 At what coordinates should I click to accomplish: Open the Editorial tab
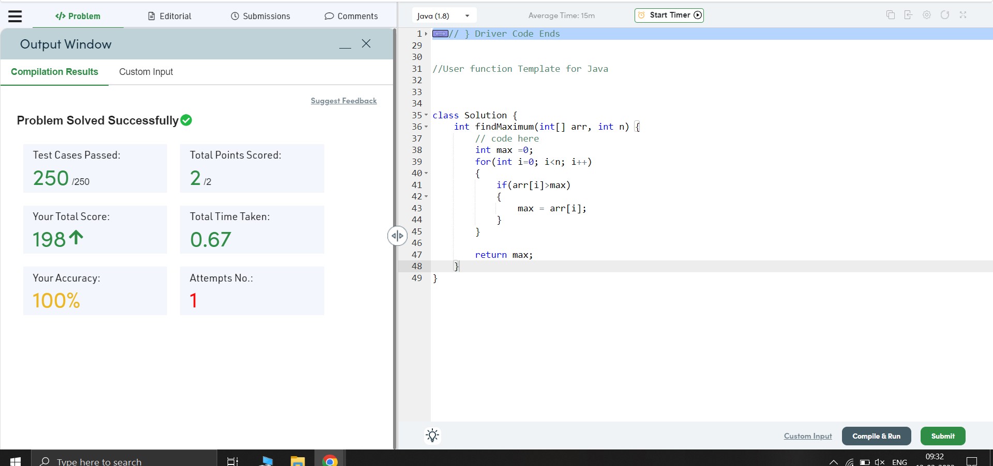coord(170,16)
